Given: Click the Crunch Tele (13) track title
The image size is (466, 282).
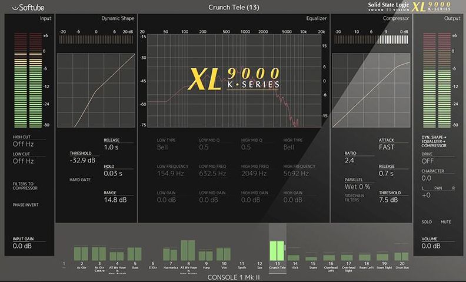Looking at the screenshot, I should pos(234,8).
